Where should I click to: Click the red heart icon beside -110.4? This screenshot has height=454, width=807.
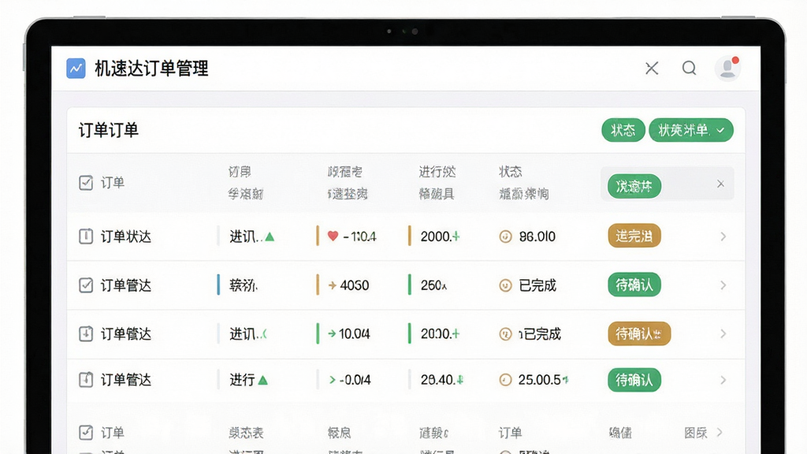(333, 236)
